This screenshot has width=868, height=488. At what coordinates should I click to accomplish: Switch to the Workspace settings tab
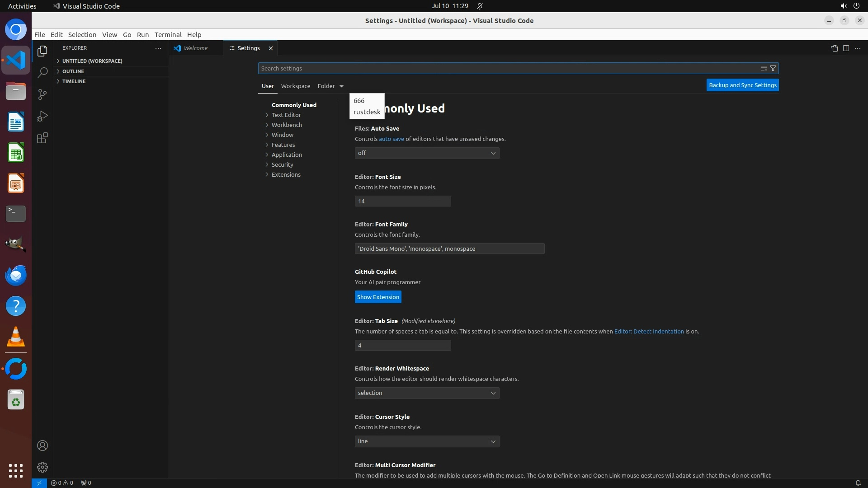pyautogui.click(x=295, y=86)
